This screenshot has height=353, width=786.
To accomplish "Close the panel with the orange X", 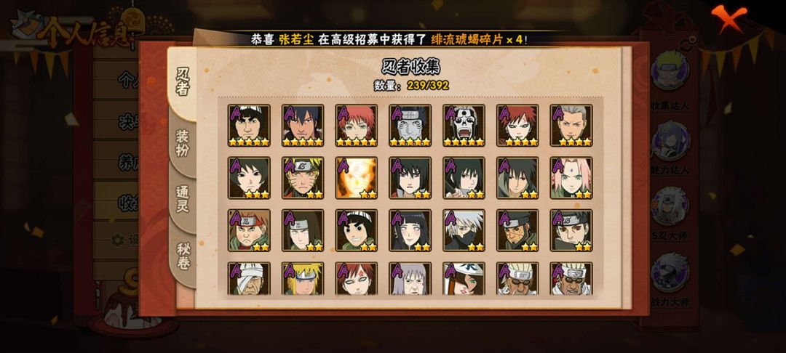I will coord(729,17).
